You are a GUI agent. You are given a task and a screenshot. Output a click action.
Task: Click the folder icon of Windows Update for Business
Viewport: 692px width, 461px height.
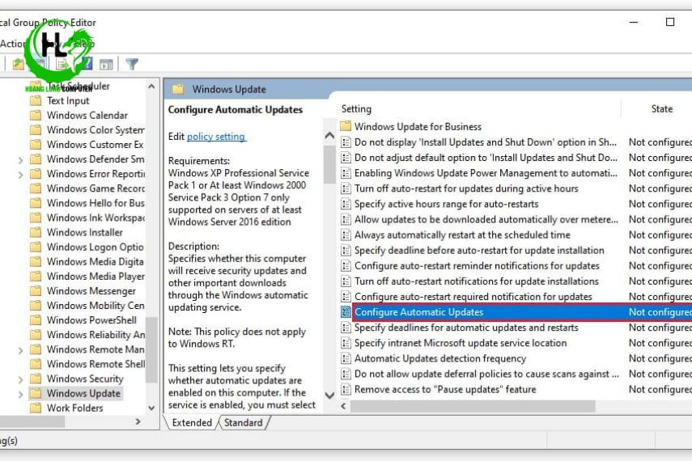pyautogui.click(x=346, y=127)
